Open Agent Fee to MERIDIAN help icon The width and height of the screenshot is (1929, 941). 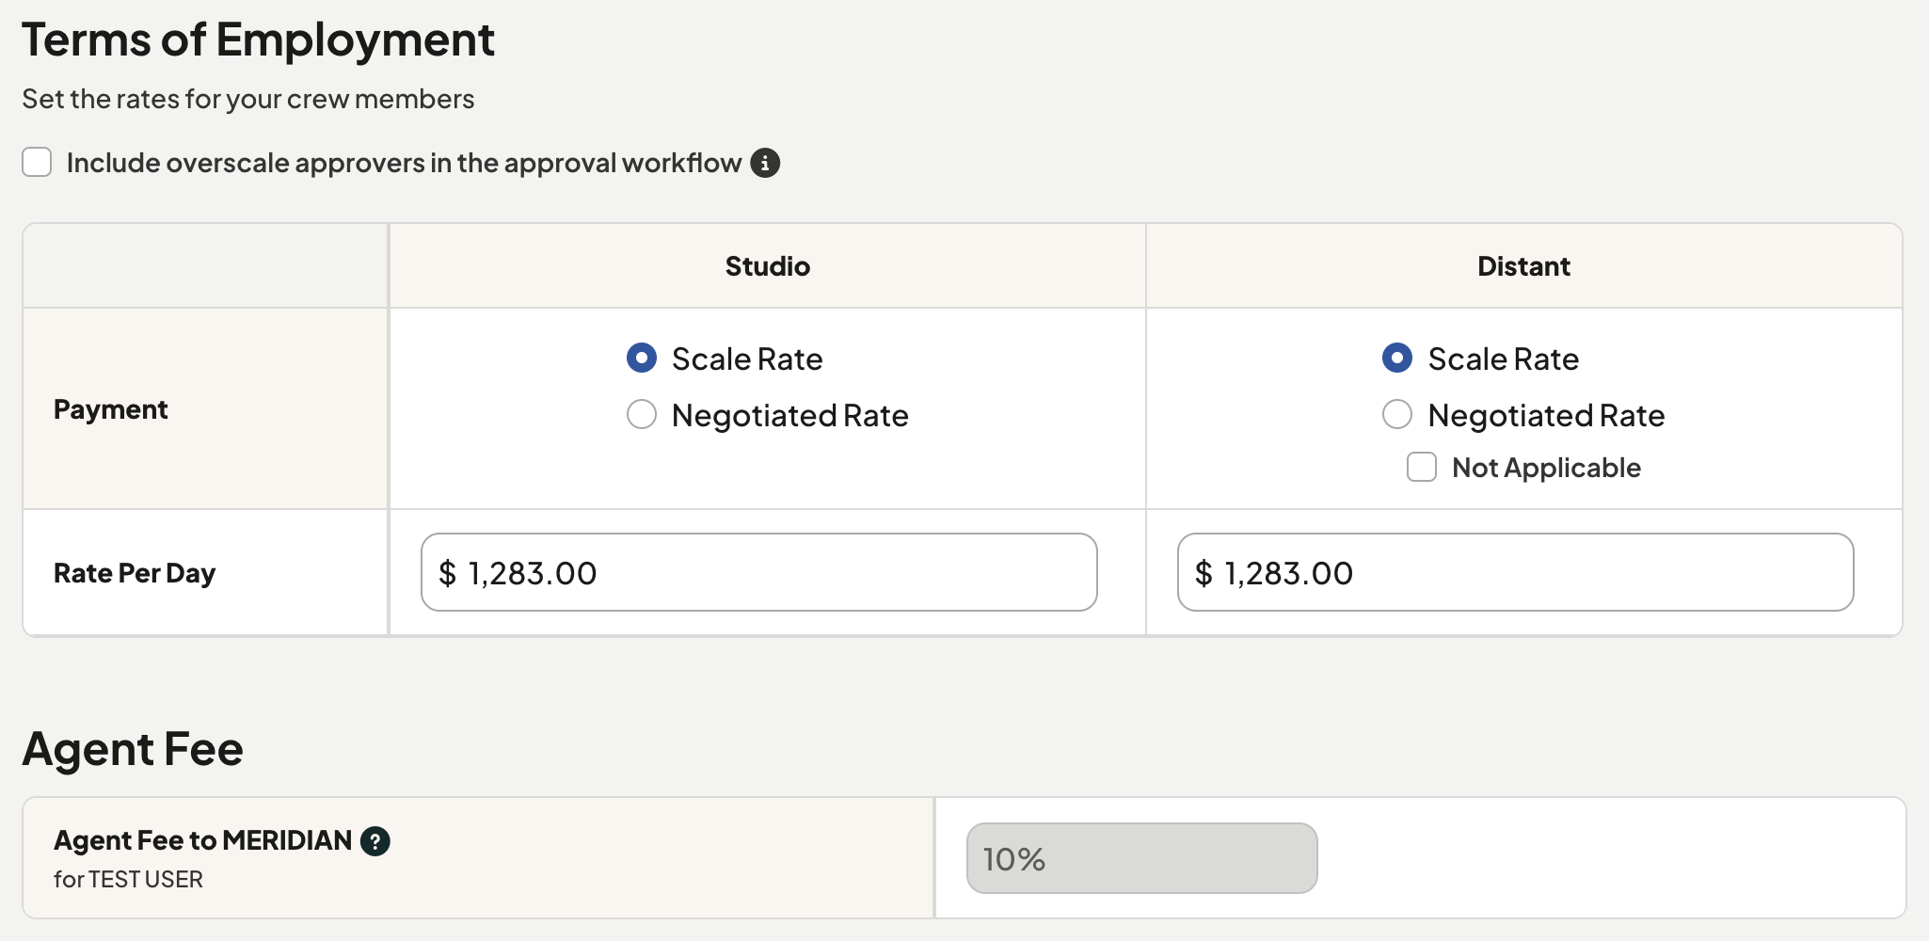point(375,840)
